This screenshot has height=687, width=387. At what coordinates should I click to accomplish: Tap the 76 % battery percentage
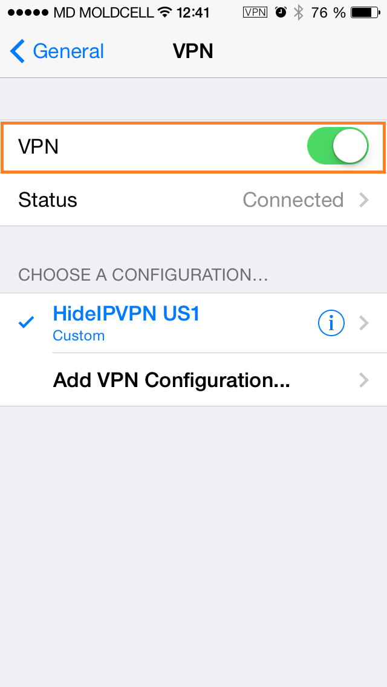(328, 12)
